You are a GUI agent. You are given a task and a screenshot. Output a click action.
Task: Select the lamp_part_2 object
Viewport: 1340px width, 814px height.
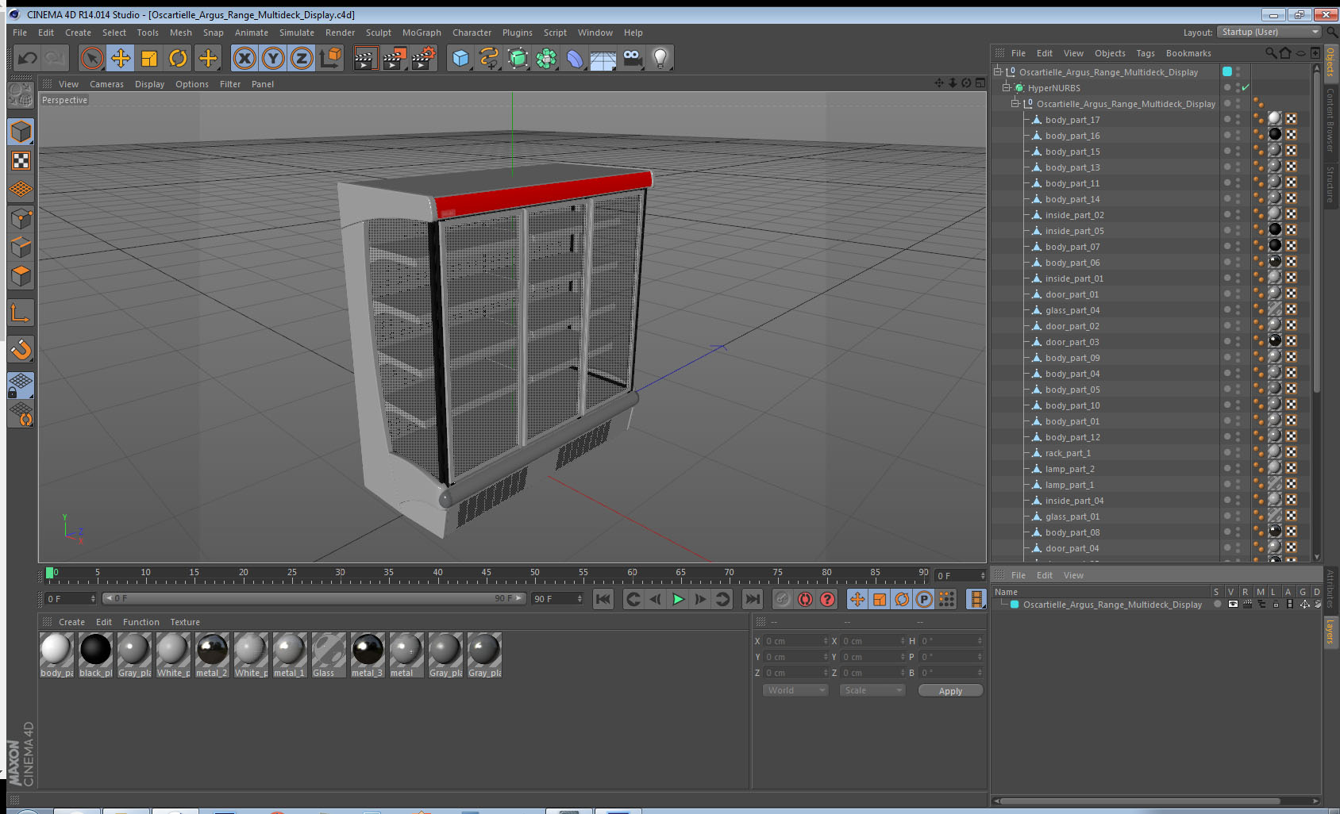click(1069, 469)
